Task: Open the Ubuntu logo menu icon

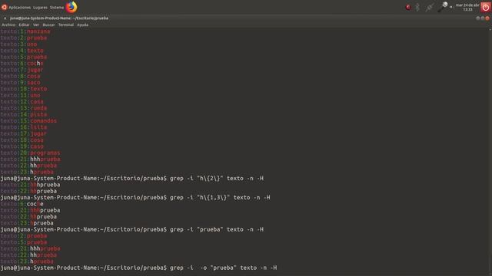Action: (x=4, y=7)
